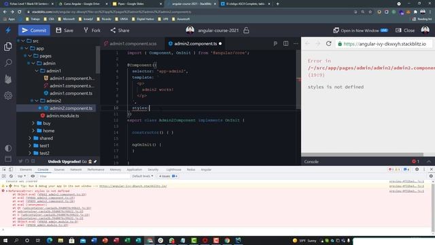Screen dimensions: 435x245
Task: Open the DevTools Lighthouse tab
Action: pyautogui.click(x=174, y=169)
